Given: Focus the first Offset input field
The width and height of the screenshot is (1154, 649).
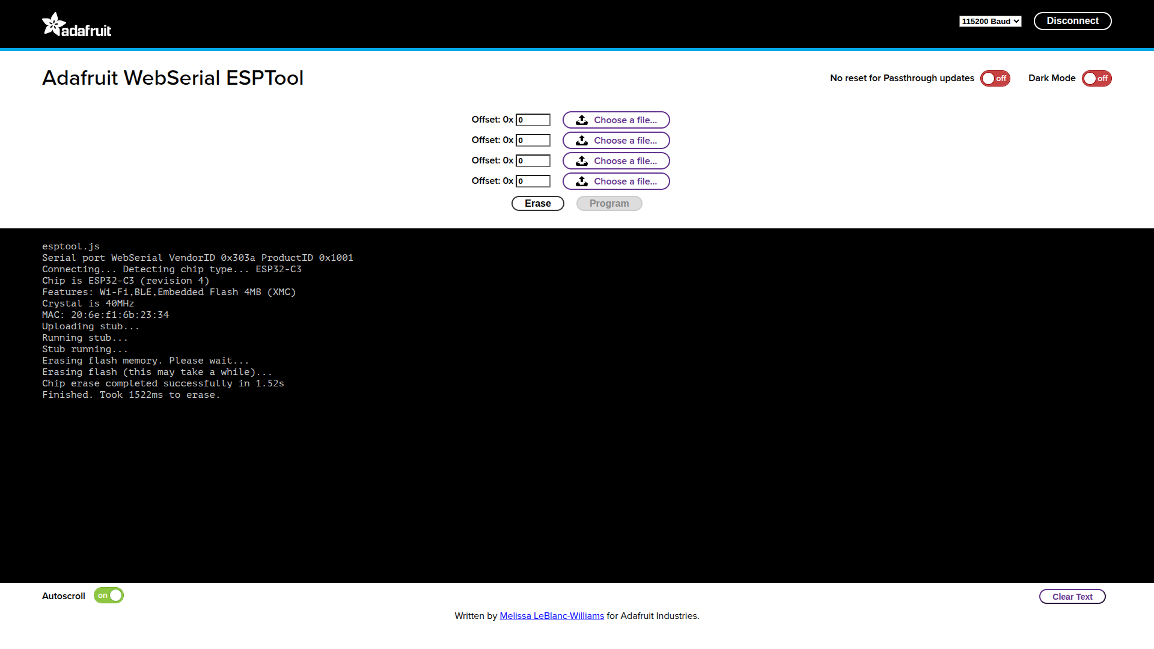Looking at the screenshot, I should 533,120.
